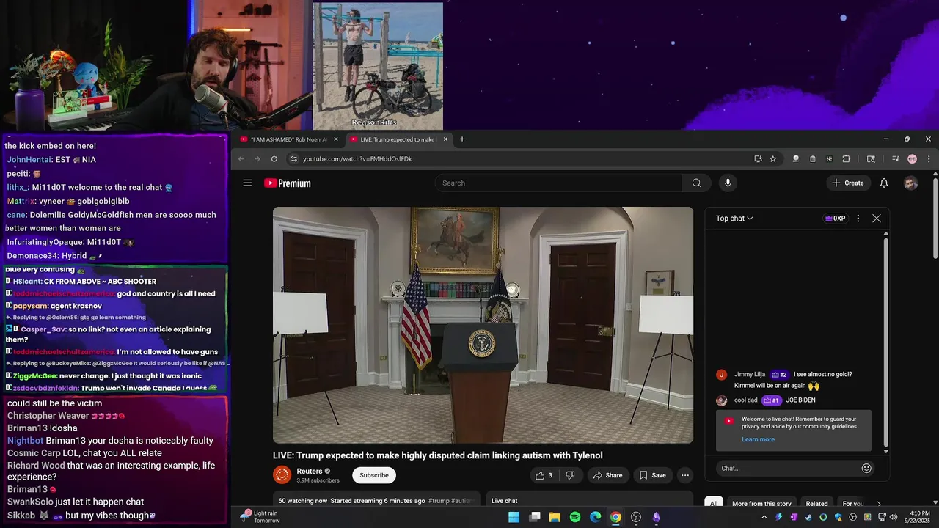The image size is (939, 528).
Task: Open Chrome three-dot menu
Action: (929, 159)
